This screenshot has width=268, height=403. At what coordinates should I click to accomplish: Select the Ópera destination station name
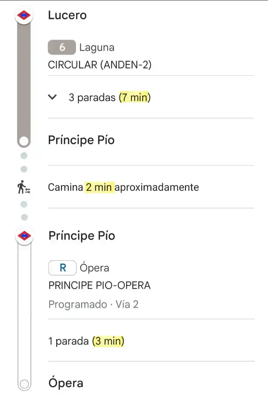[66, 383]
